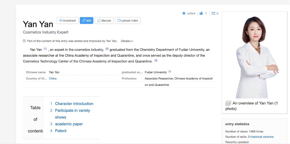Viewport: 290px width, 144px height.
Task: Jump to Participate in variety shows section
Action: point(72,111)
